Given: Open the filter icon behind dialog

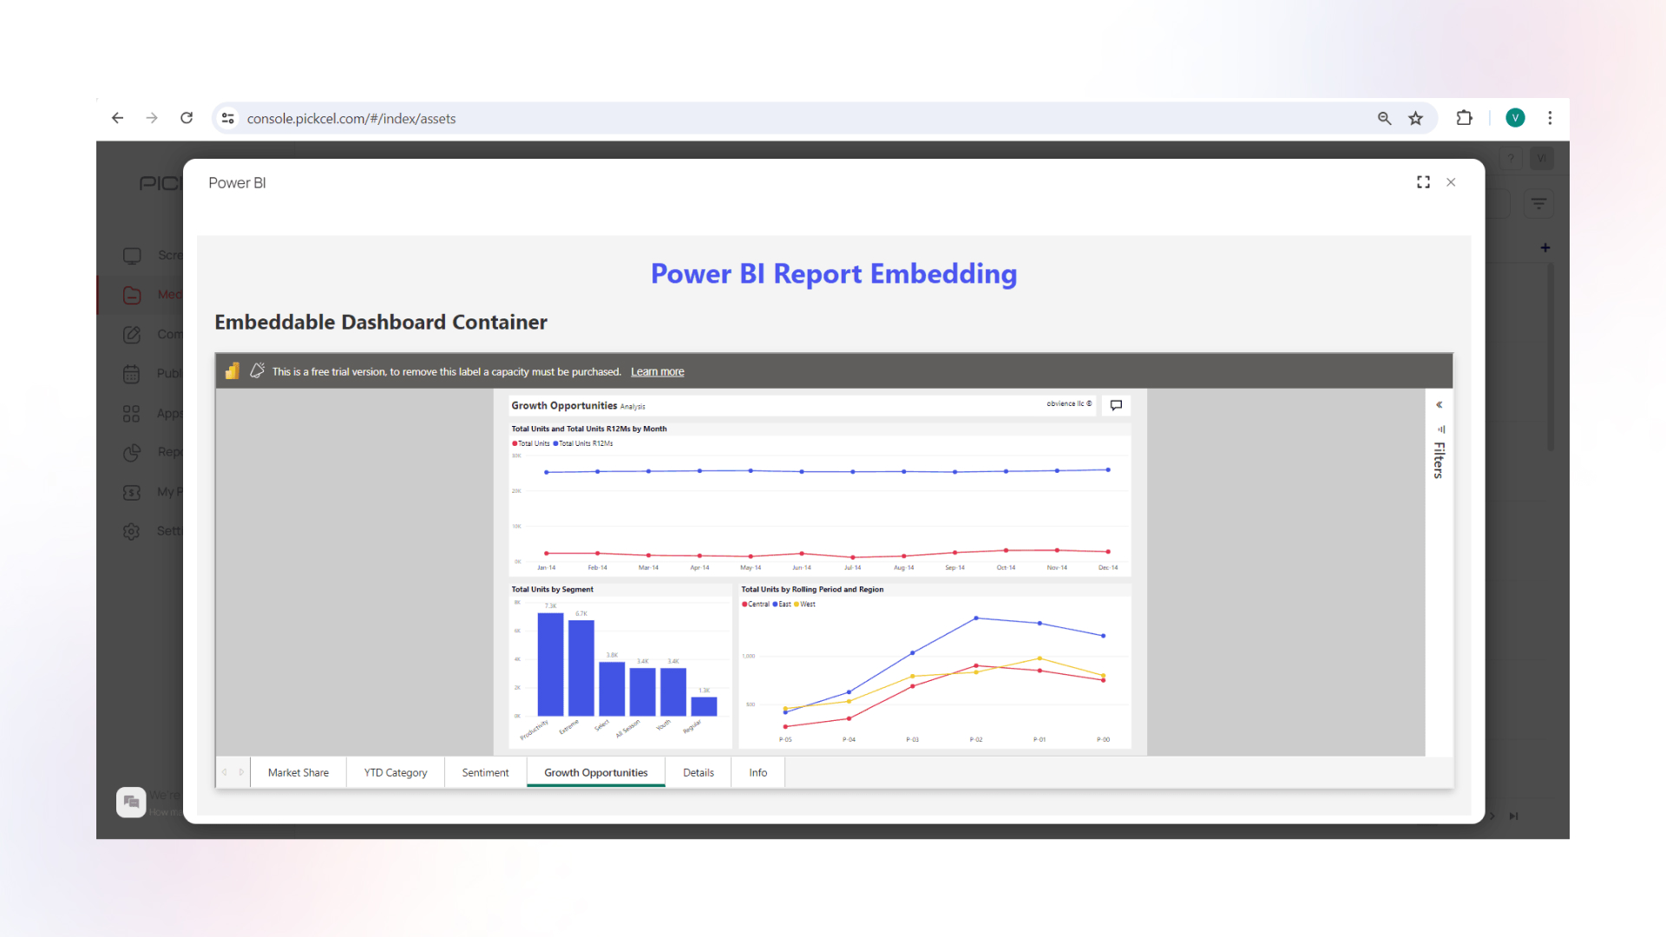Looking at the screenshot, I should (x=1538, y=204).
